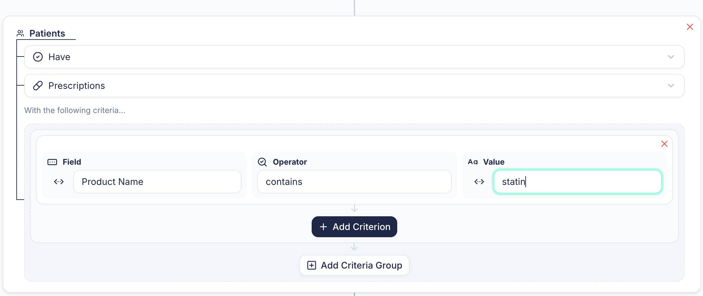Viewport: 703px width, 296px height.
Task: Click the plus icon on Add Criterion
Action: click(323, 227)
